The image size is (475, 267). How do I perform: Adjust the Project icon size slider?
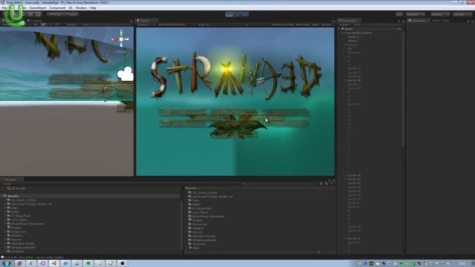318,252
